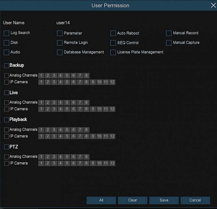Check the Live section checkbox

point(6,93)
